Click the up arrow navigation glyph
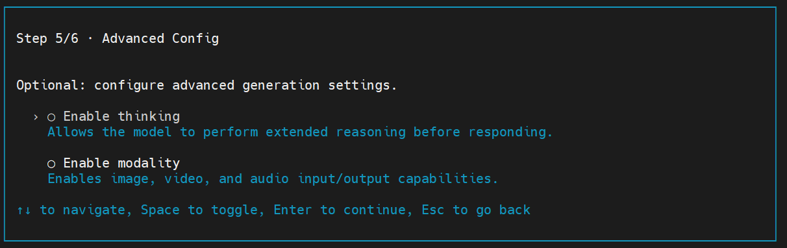This screenshot has height=248, width=787. [x=20, y=210]
